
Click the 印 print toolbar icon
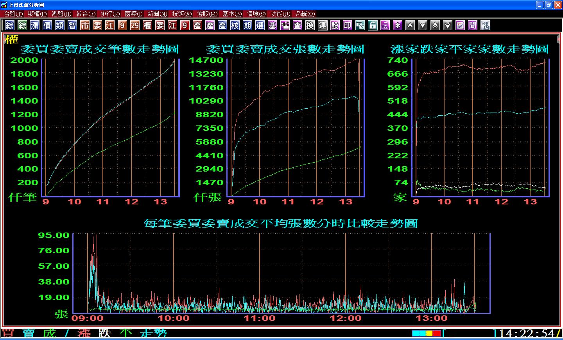click(x=348, y=25)
